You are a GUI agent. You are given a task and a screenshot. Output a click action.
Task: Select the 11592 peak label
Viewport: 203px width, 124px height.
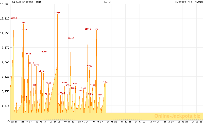96,29
